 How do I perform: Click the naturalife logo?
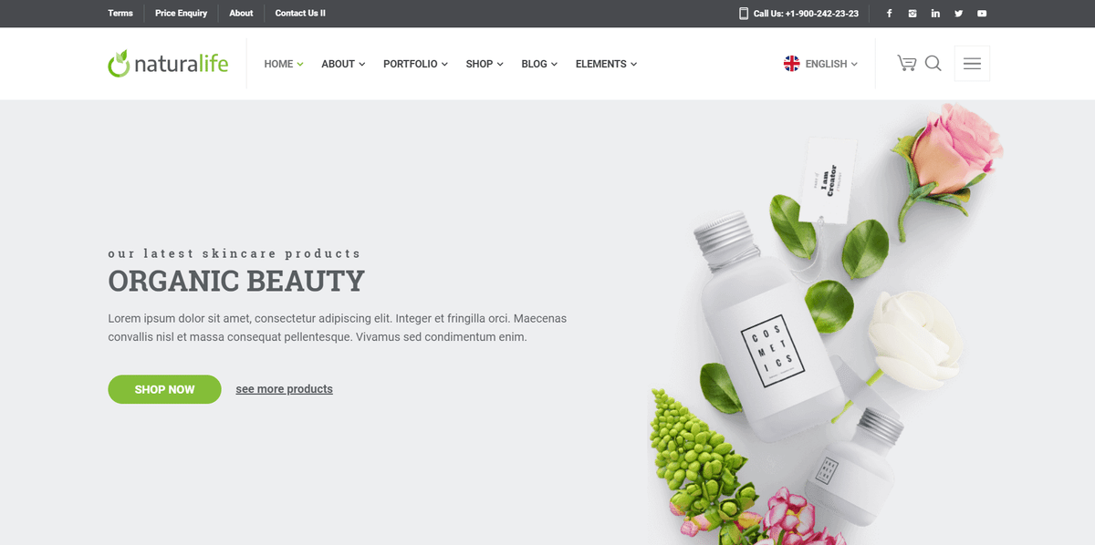click(x=168, y=64)
